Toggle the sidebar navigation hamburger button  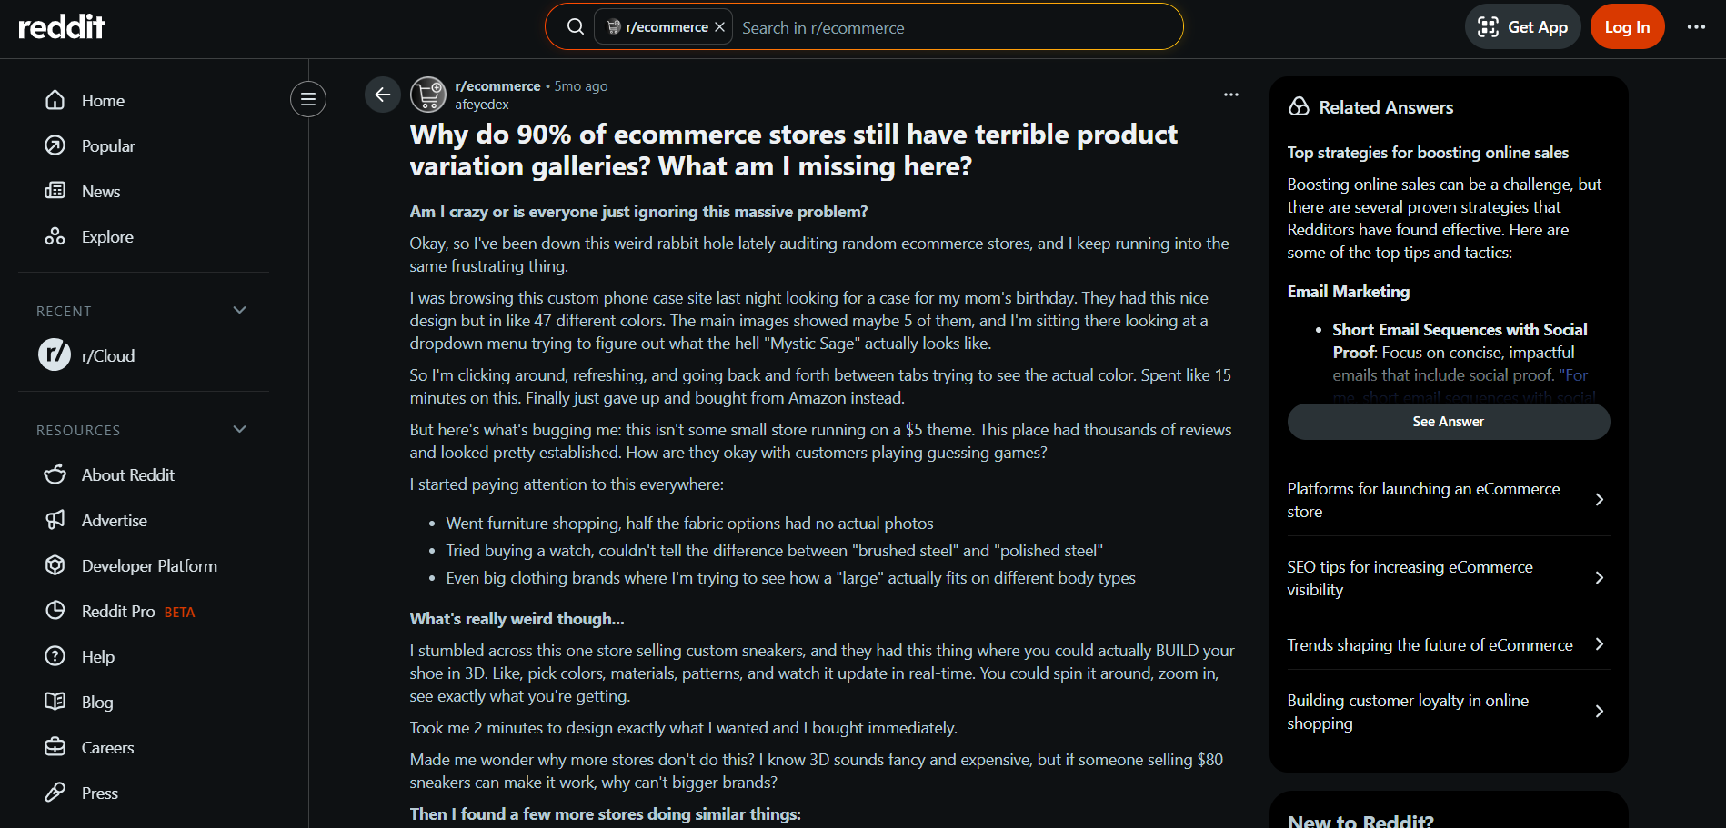click(308, 99)
